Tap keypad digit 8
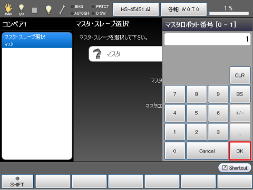 pos(197,94)
